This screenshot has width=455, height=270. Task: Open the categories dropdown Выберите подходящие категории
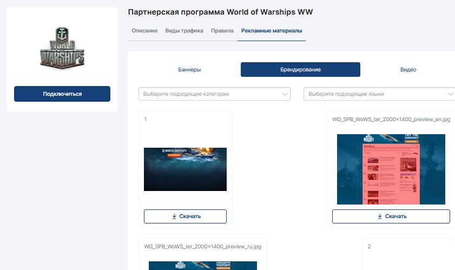[214, 94]
